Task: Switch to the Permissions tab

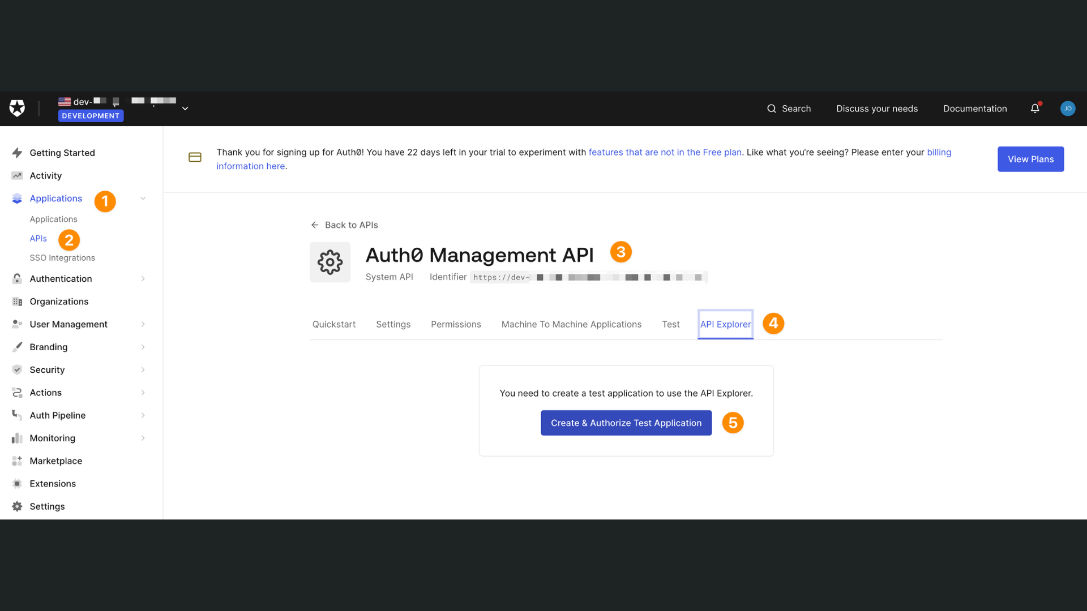Action: point(456,324)
